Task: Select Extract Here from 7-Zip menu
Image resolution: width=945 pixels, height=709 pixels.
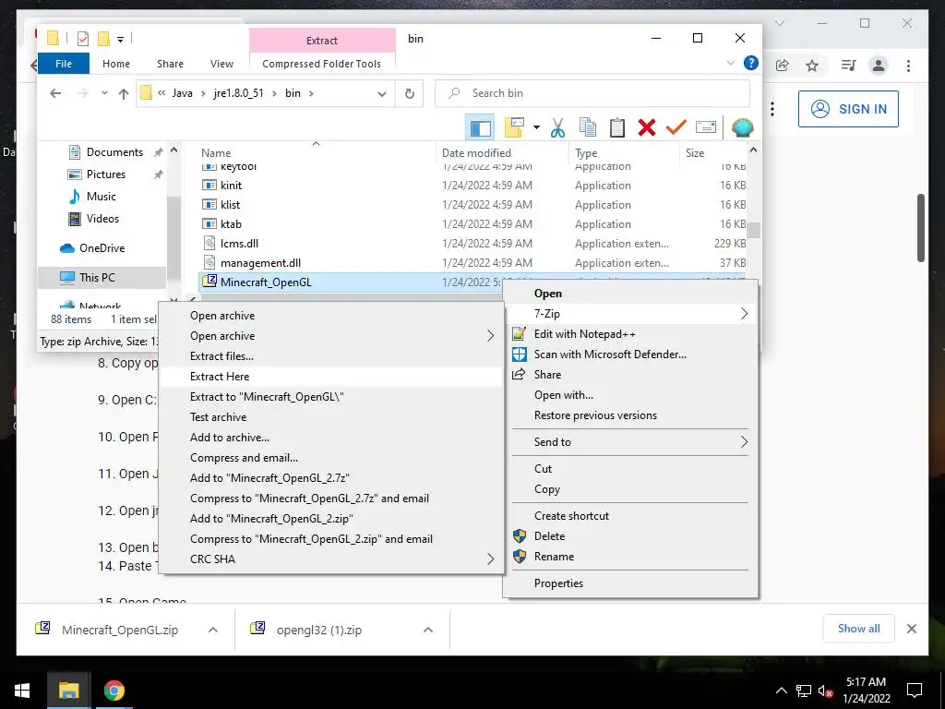Action: (331, 377)
